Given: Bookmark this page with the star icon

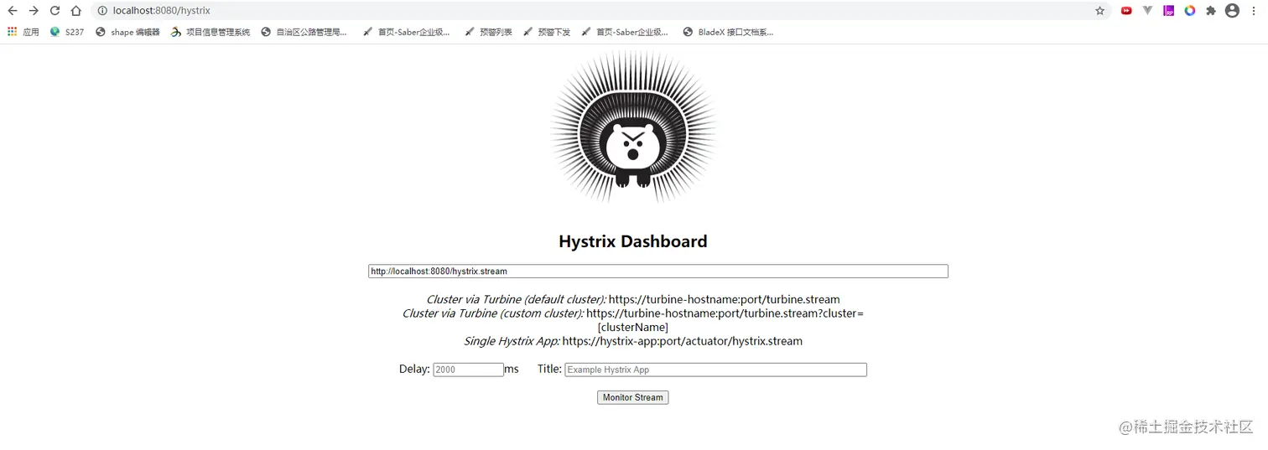Looking at the screenshot, I should tap(1099, 11).
